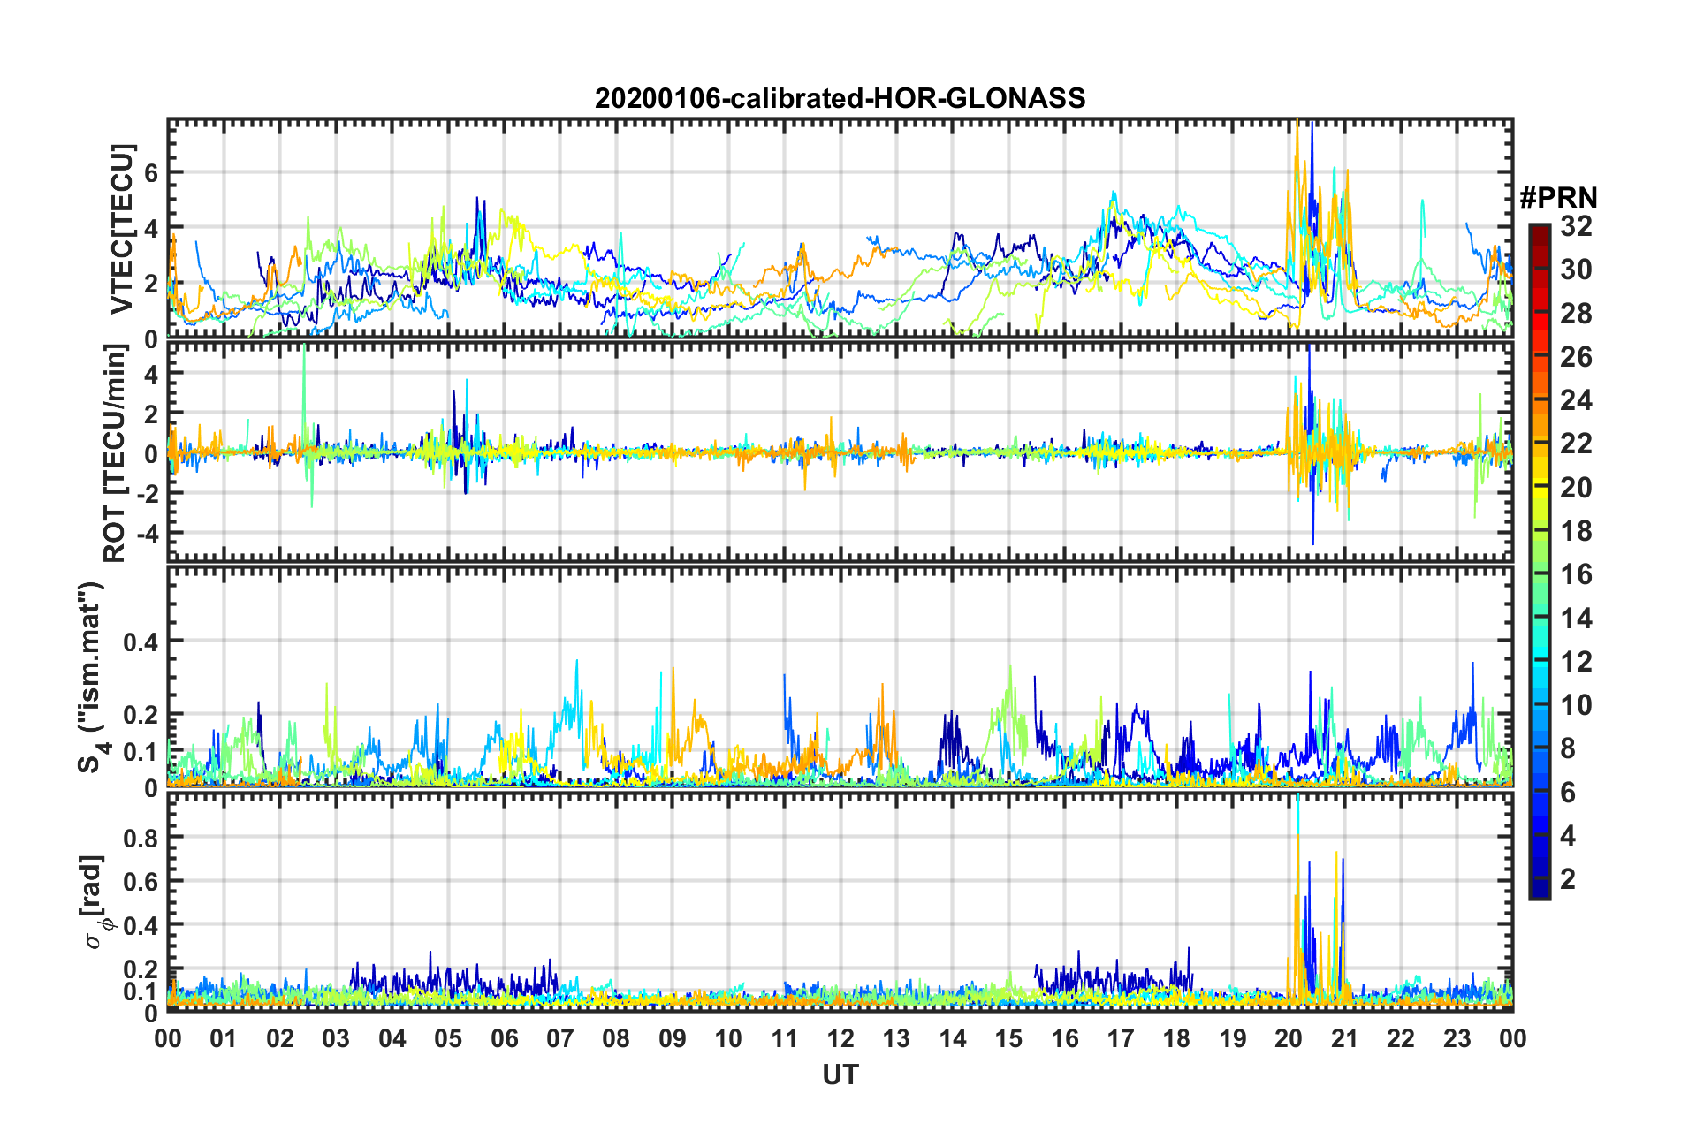The height and width of the screenshot is (1124, 1681).
Task: Click the "17" hour tick on UT axis
Action: pos(1121,1038)
